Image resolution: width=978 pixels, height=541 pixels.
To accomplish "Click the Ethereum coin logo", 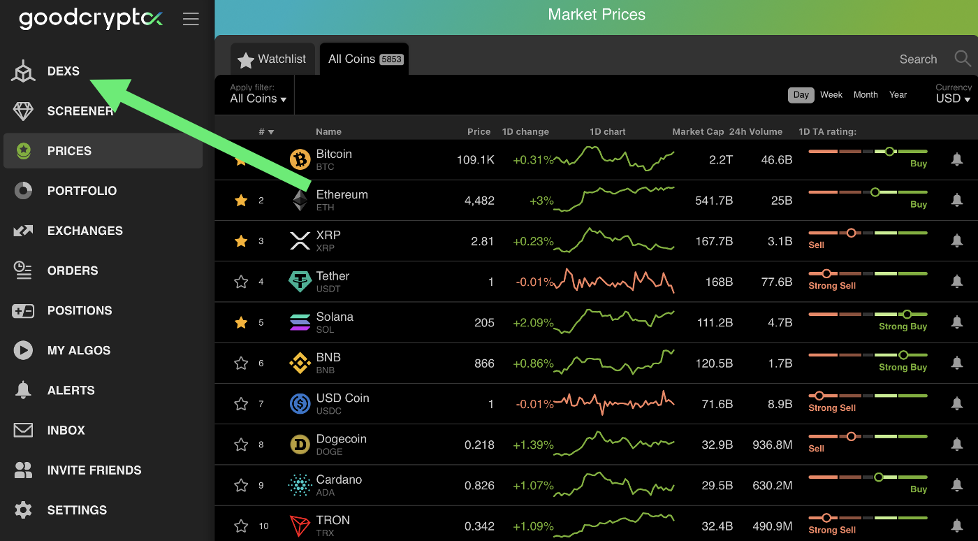I will pyautogui.click(x=300, y=201).
